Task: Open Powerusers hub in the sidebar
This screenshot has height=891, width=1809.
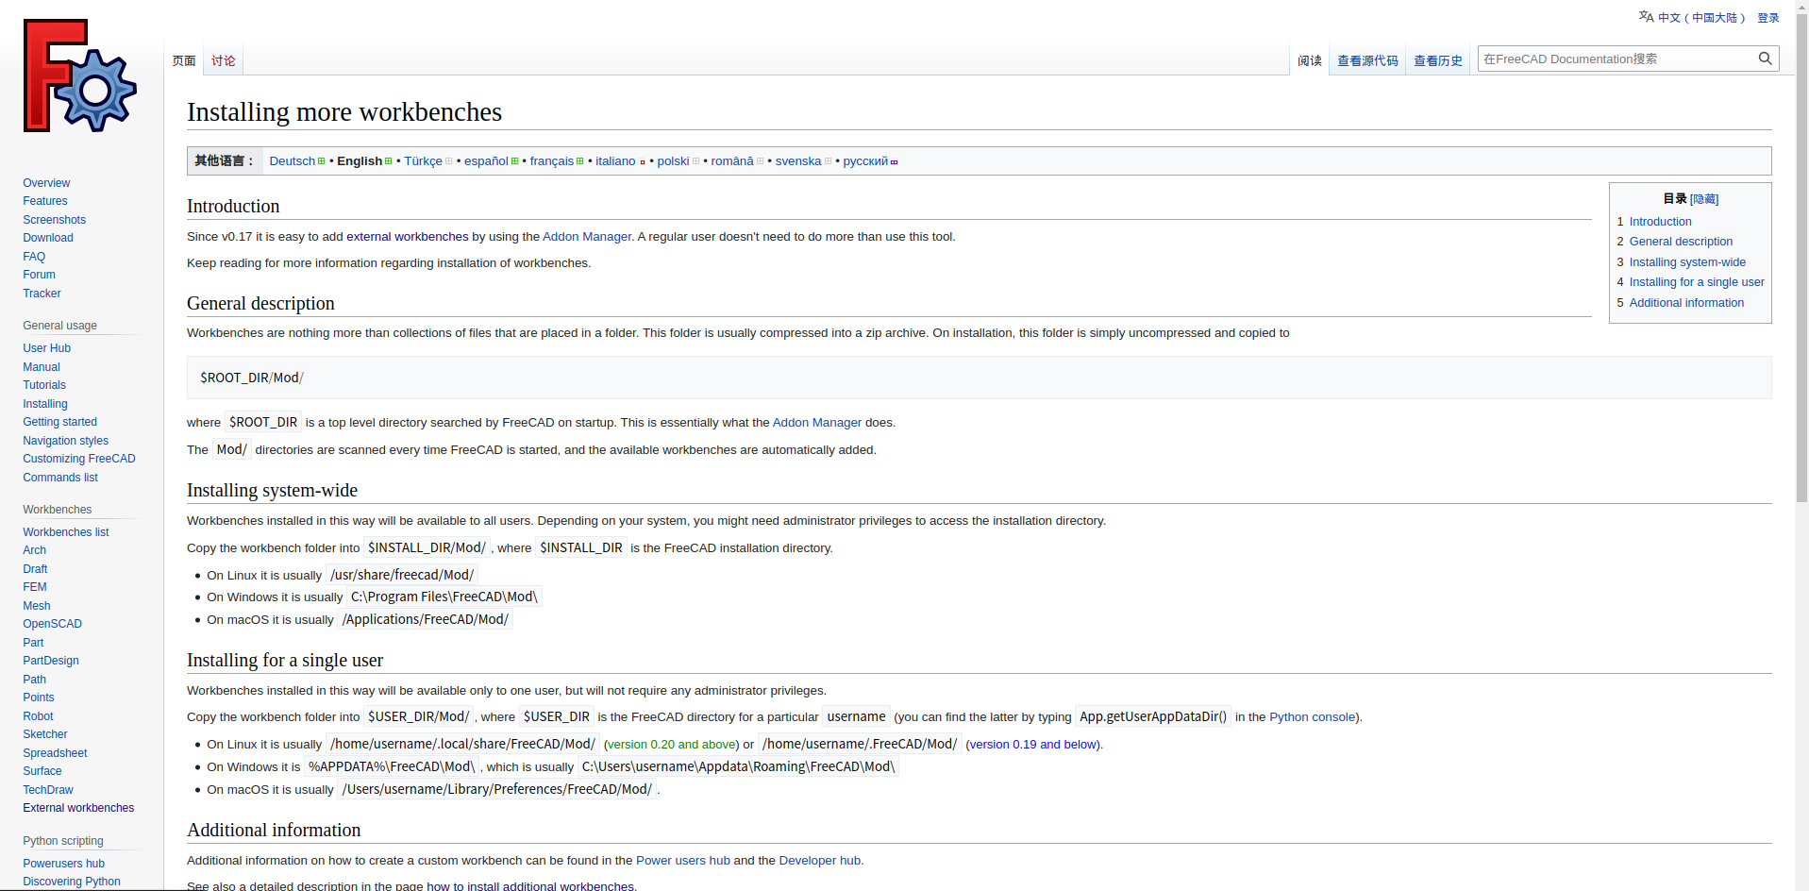Action: 63,864
